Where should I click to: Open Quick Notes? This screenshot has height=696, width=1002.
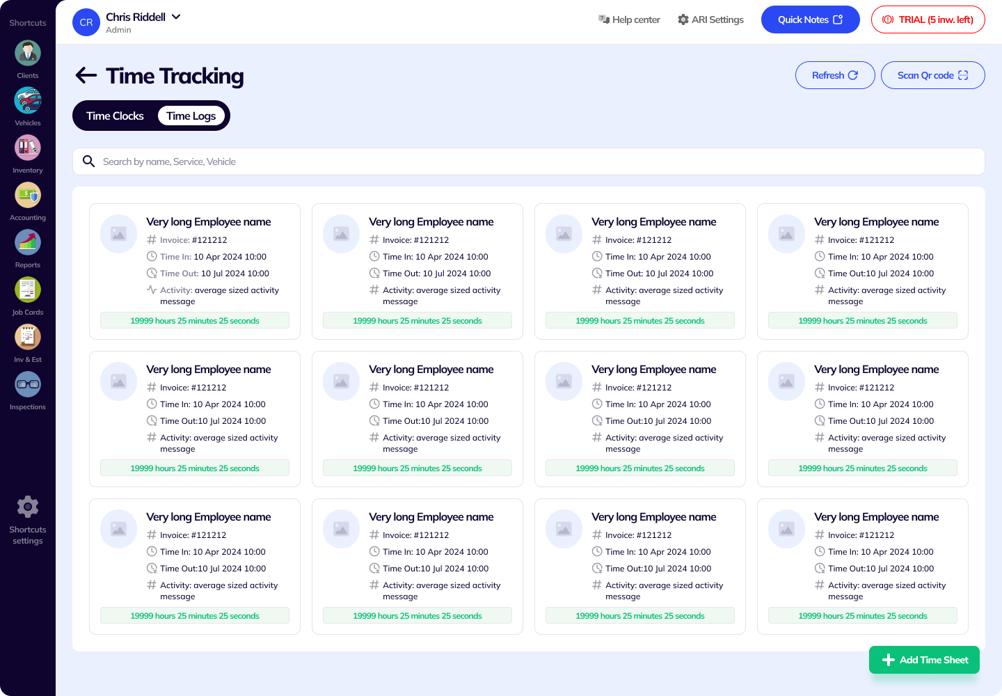(x=810, y=19)
